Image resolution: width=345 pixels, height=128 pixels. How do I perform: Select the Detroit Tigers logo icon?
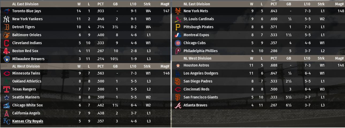[x=6, y=27]
